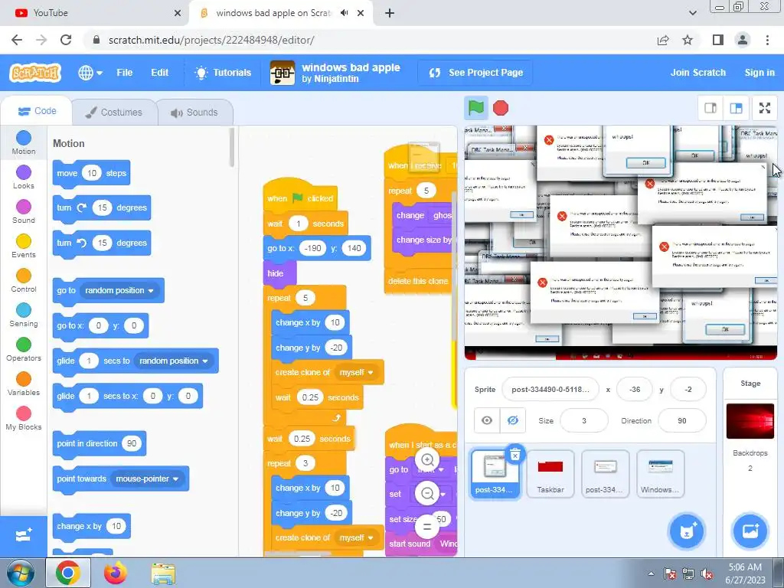Click the when flag clicked hat block
The width and height of the screenshot is (784, 588).
coord(300,198)
